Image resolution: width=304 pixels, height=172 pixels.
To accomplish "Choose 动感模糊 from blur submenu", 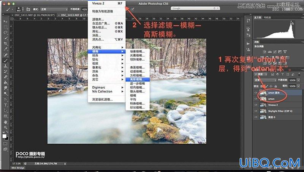I will point(138,72).
